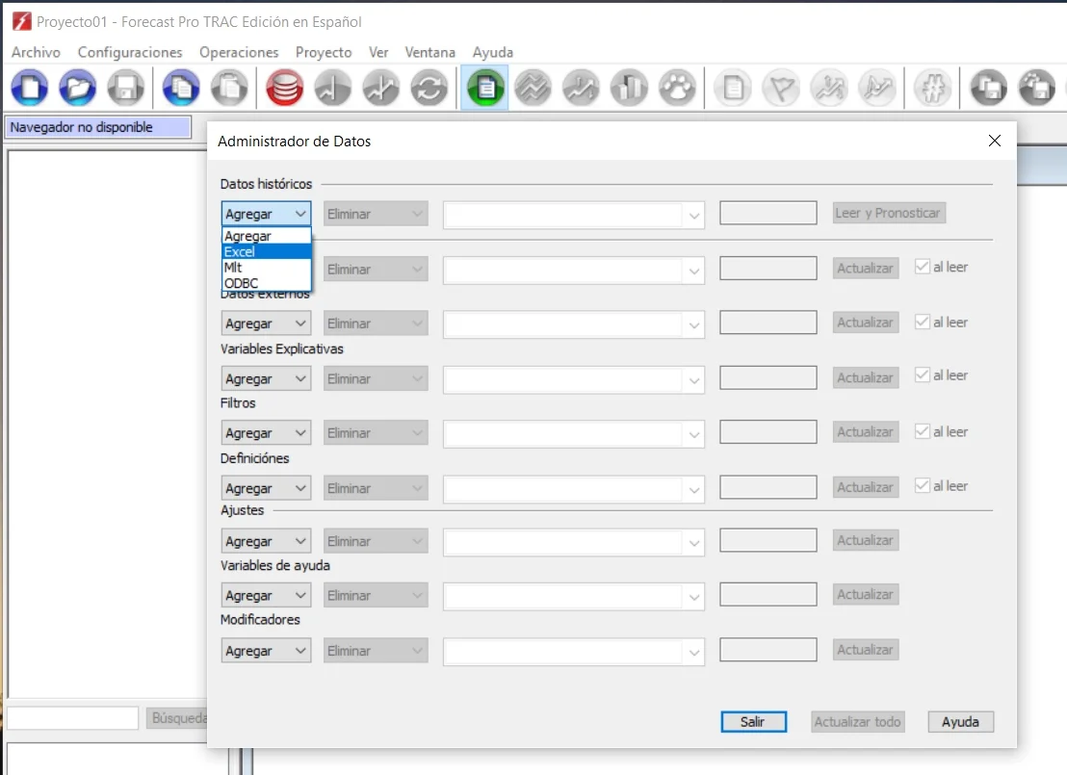The image size is (1067, 775).
Task: Click the highlighted green report icon
Action: 485,88
